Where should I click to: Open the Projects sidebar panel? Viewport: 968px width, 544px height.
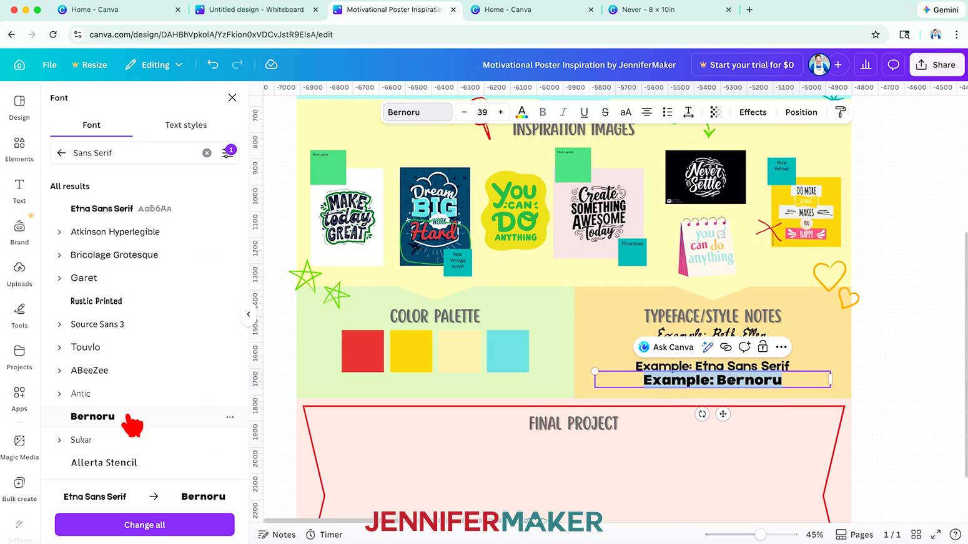(19, 357)
